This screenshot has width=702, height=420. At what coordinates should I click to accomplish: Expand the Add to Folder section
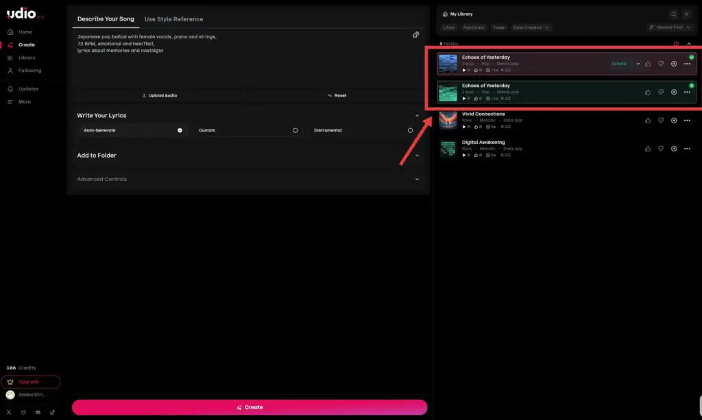[417, 156]
